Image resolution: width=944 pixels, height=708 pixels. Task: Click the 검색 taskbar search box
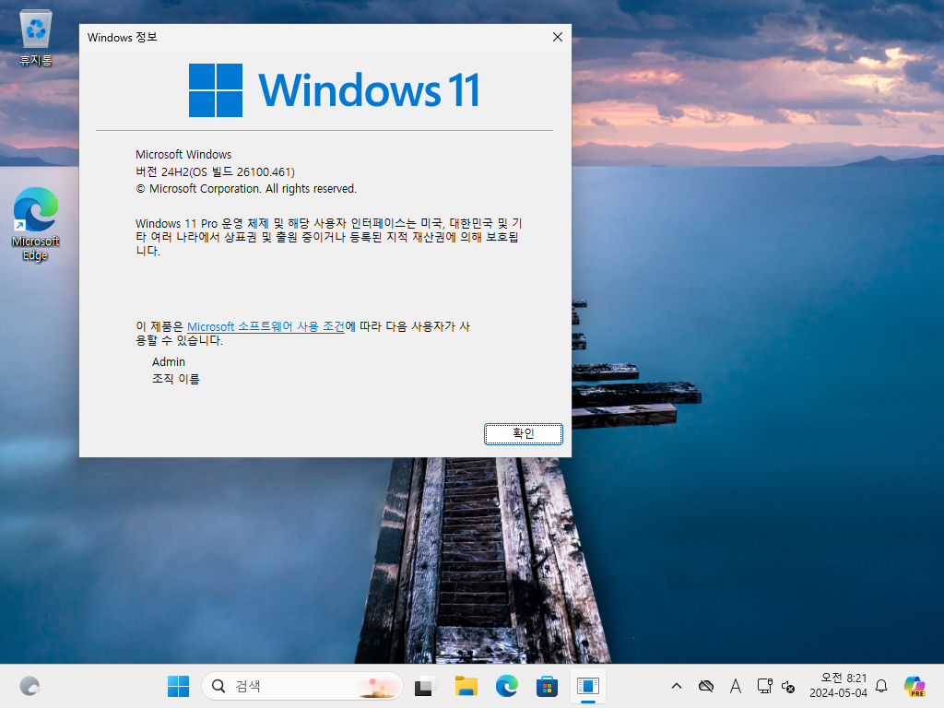pos(302,686)
